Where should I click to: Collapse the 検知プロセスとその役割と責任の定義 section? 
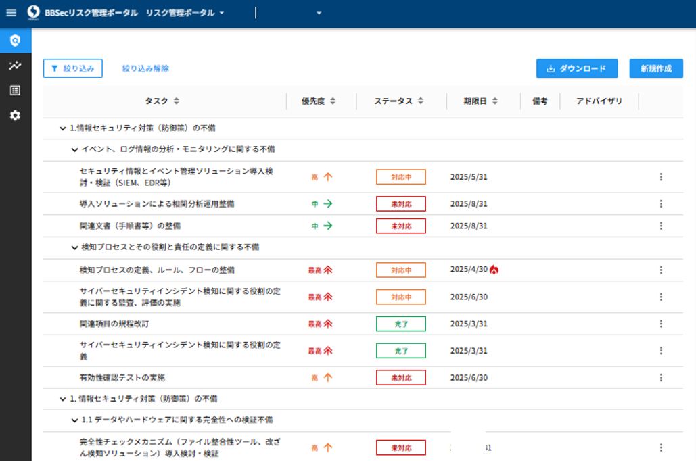click(74, 247)
